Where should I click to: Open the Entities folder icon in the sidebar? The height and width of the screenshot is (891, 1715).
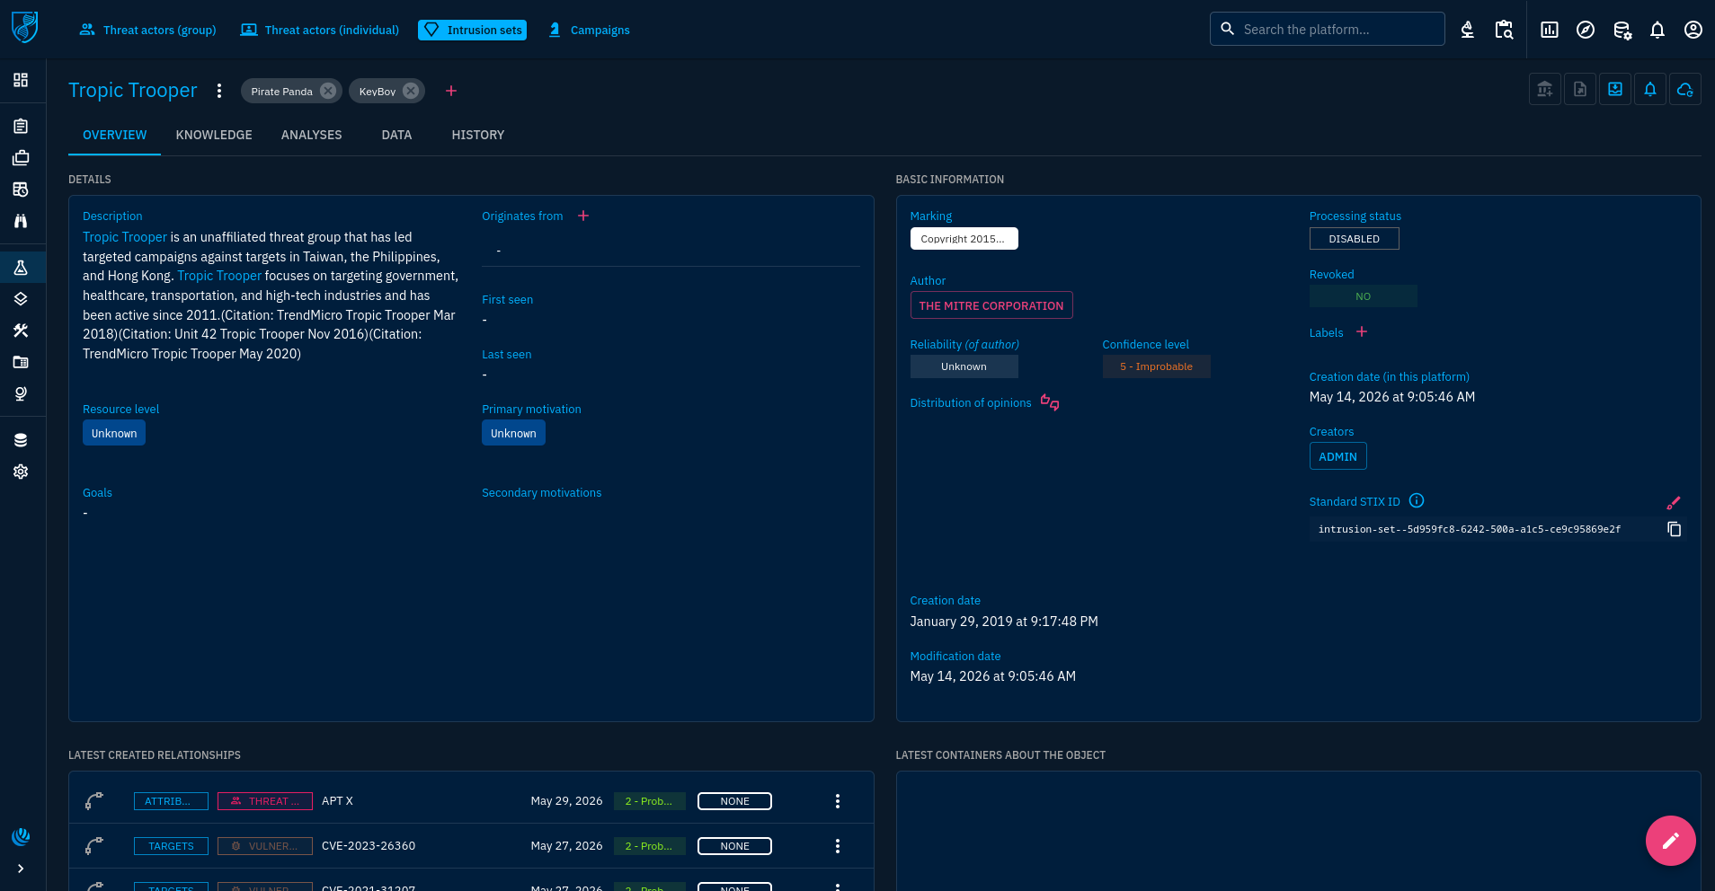[21, 362]
